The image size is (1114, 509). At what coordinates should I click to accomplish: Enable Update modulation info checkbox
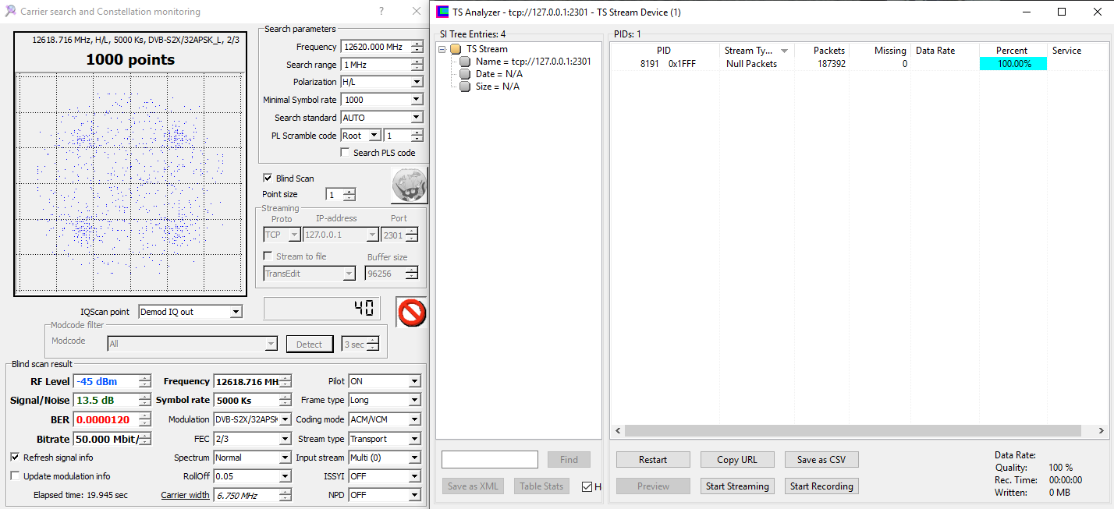(16, 476)
